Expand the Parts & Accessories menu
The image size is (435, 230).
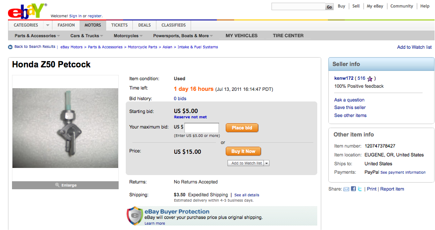coord(37,36)
